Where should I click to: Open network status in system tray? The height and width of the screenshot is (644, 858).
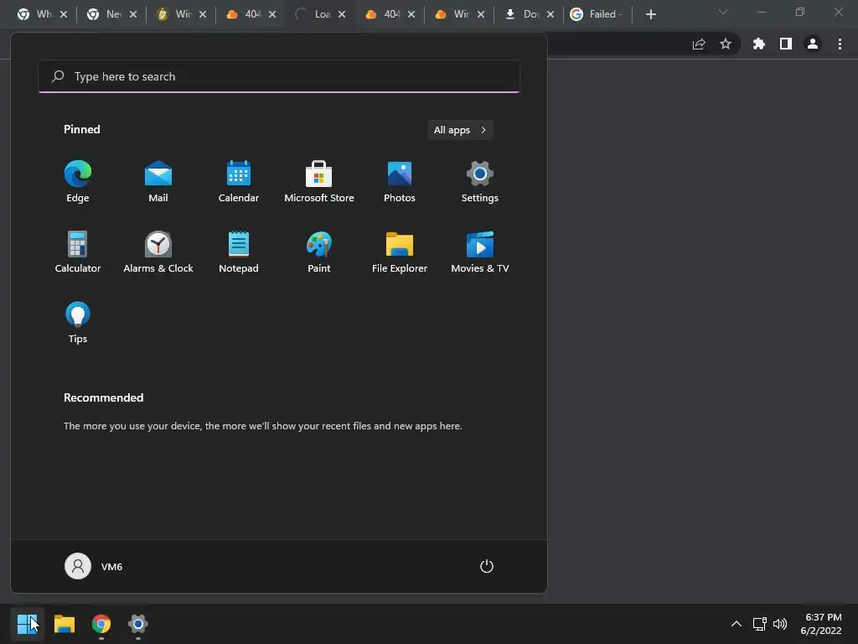click(759, 624)
